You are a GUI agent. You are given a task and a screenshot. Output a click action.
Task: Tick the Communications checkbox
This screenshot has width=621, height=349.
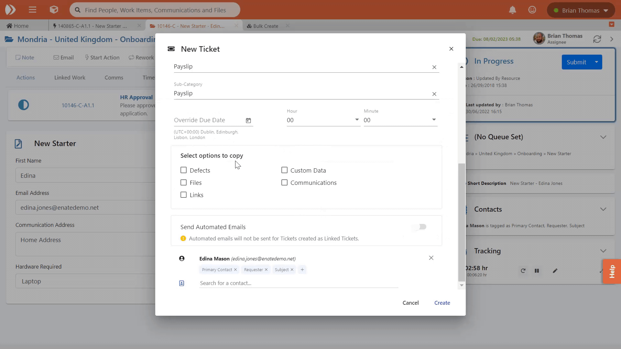(284, 183)
